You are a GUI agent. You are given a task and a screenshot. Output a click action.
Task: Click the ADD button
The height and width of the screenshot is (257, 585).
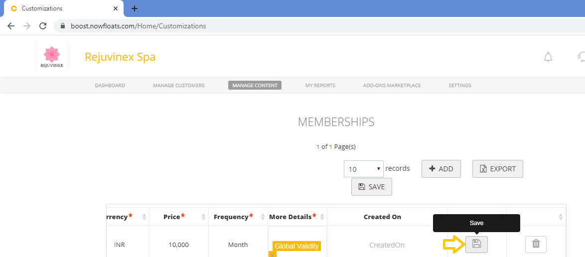(441, 169)
